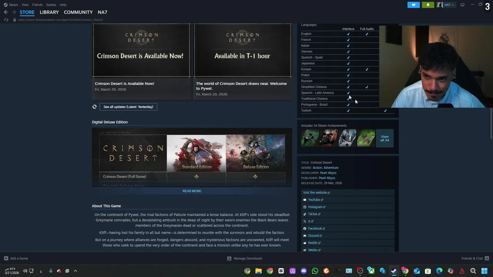
Task: Open Microsoft Store from the taskbar
Action: (428, 271)
